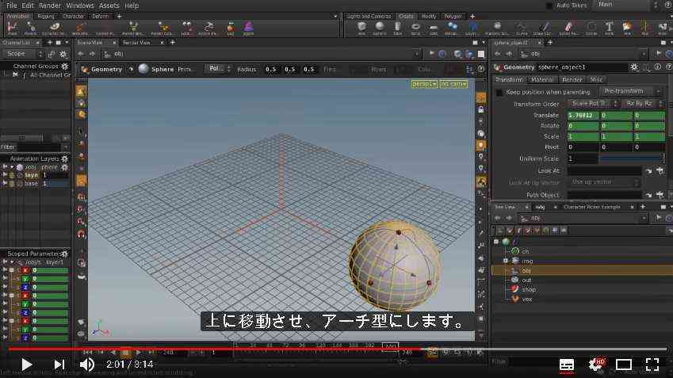673x378 pixels.
Task: Open the persp1 viewport dropdown
Action: [424, 84]
